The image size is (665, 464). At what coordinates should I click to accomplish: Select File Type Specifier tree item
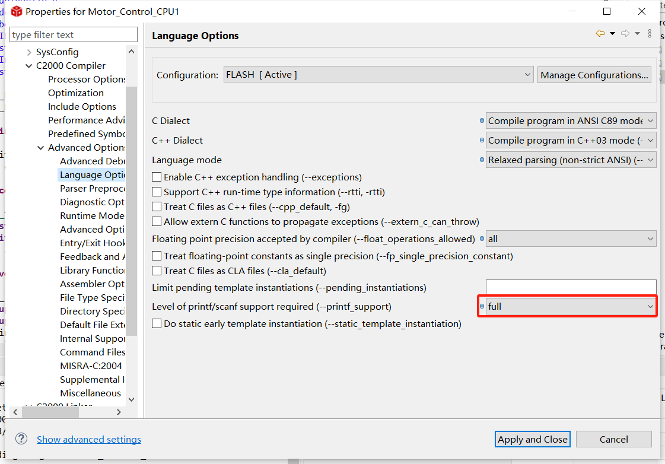[93, 297]
